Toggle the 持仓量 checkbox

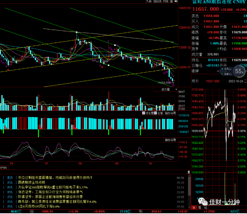pyautogui.click(x=144, y=113)
